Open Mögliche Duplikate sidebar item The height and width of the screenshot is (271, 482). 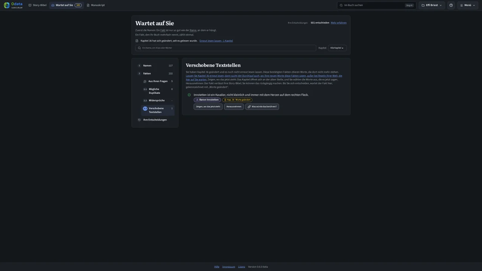(x=158, y=91)
